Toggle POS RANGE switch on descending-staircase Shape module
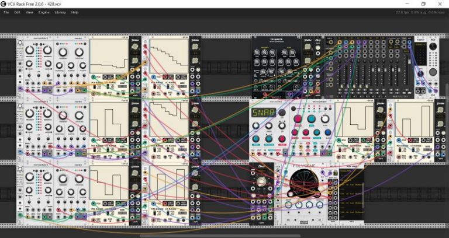Viewport: 449px width, 238px height. pos(155,86)
